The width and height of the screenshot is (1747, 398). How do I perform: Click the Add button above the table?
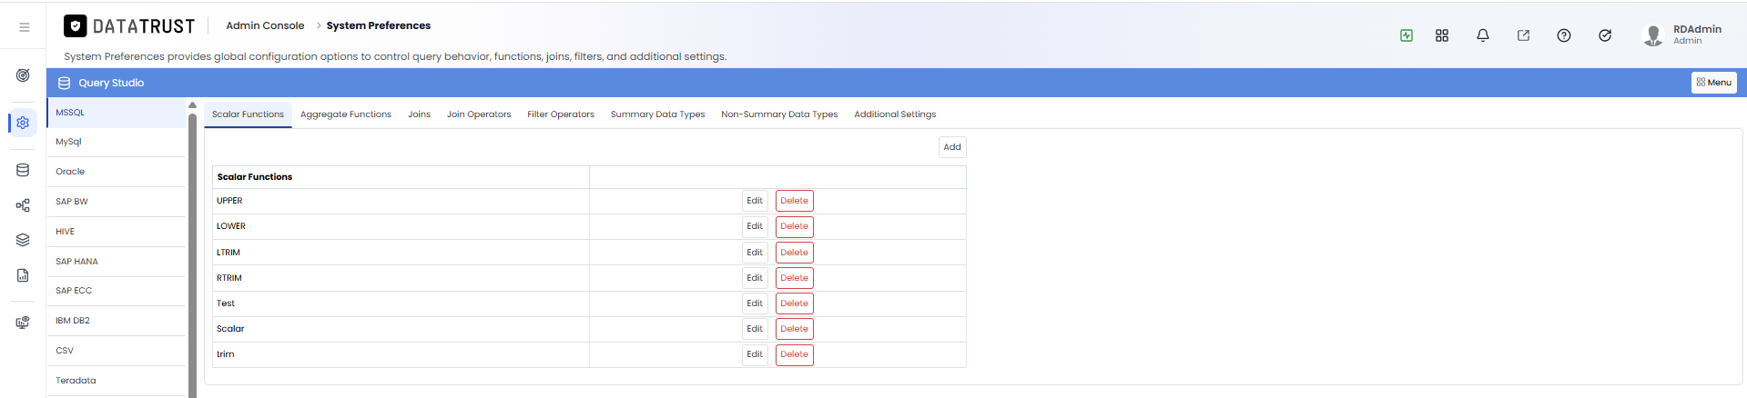coord(952,147)
